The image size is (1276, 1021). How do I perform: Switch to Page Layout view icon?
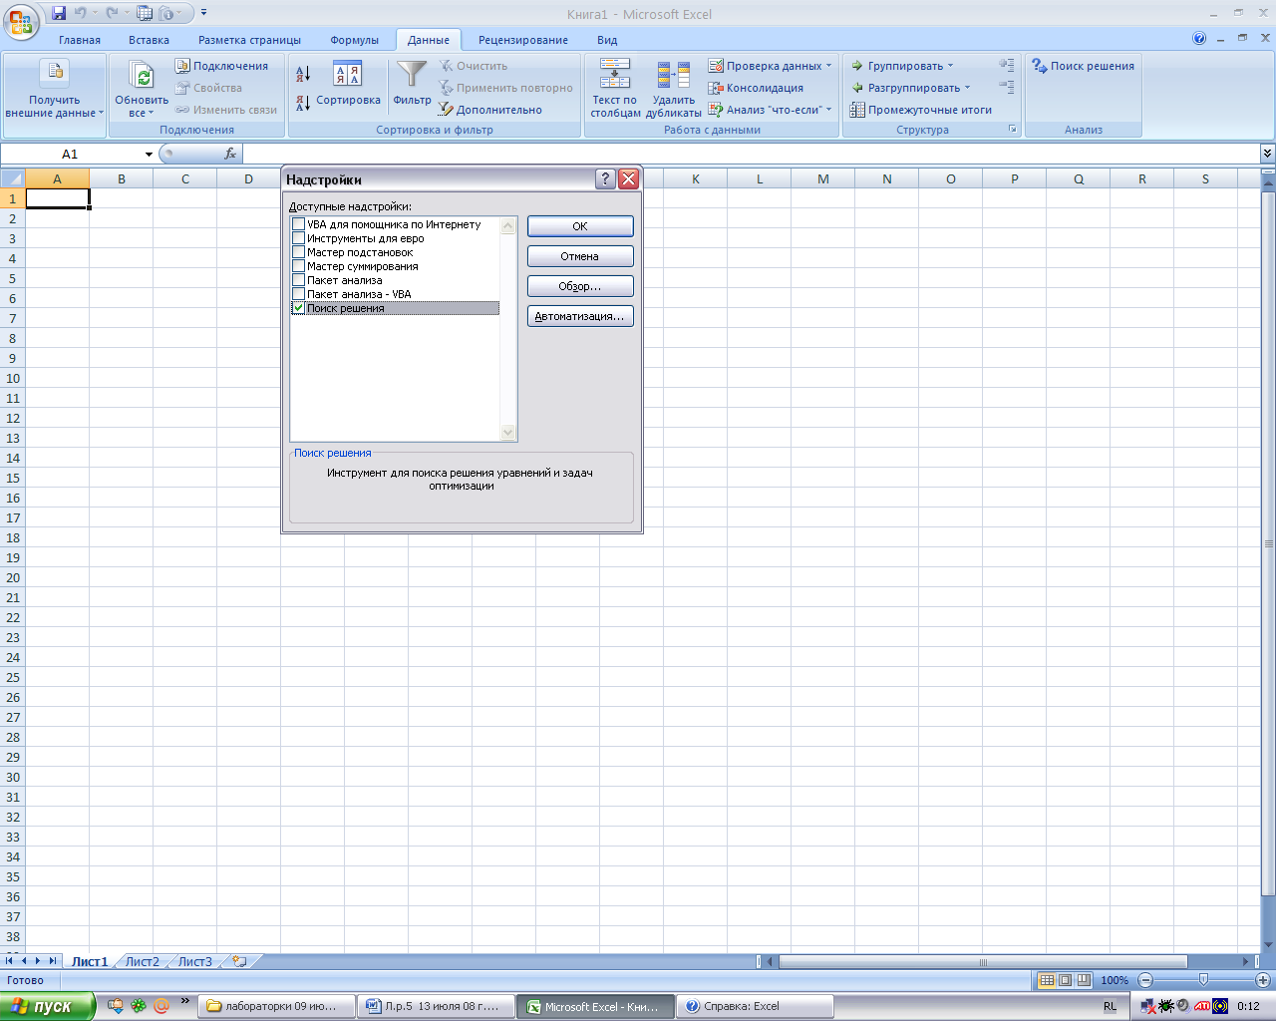pos(1065,980)
